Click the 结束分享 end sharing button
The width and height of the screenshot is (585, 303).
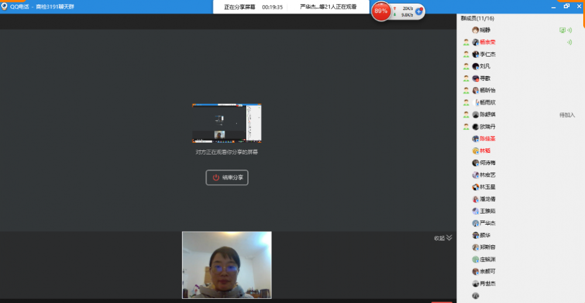(227, 178)
